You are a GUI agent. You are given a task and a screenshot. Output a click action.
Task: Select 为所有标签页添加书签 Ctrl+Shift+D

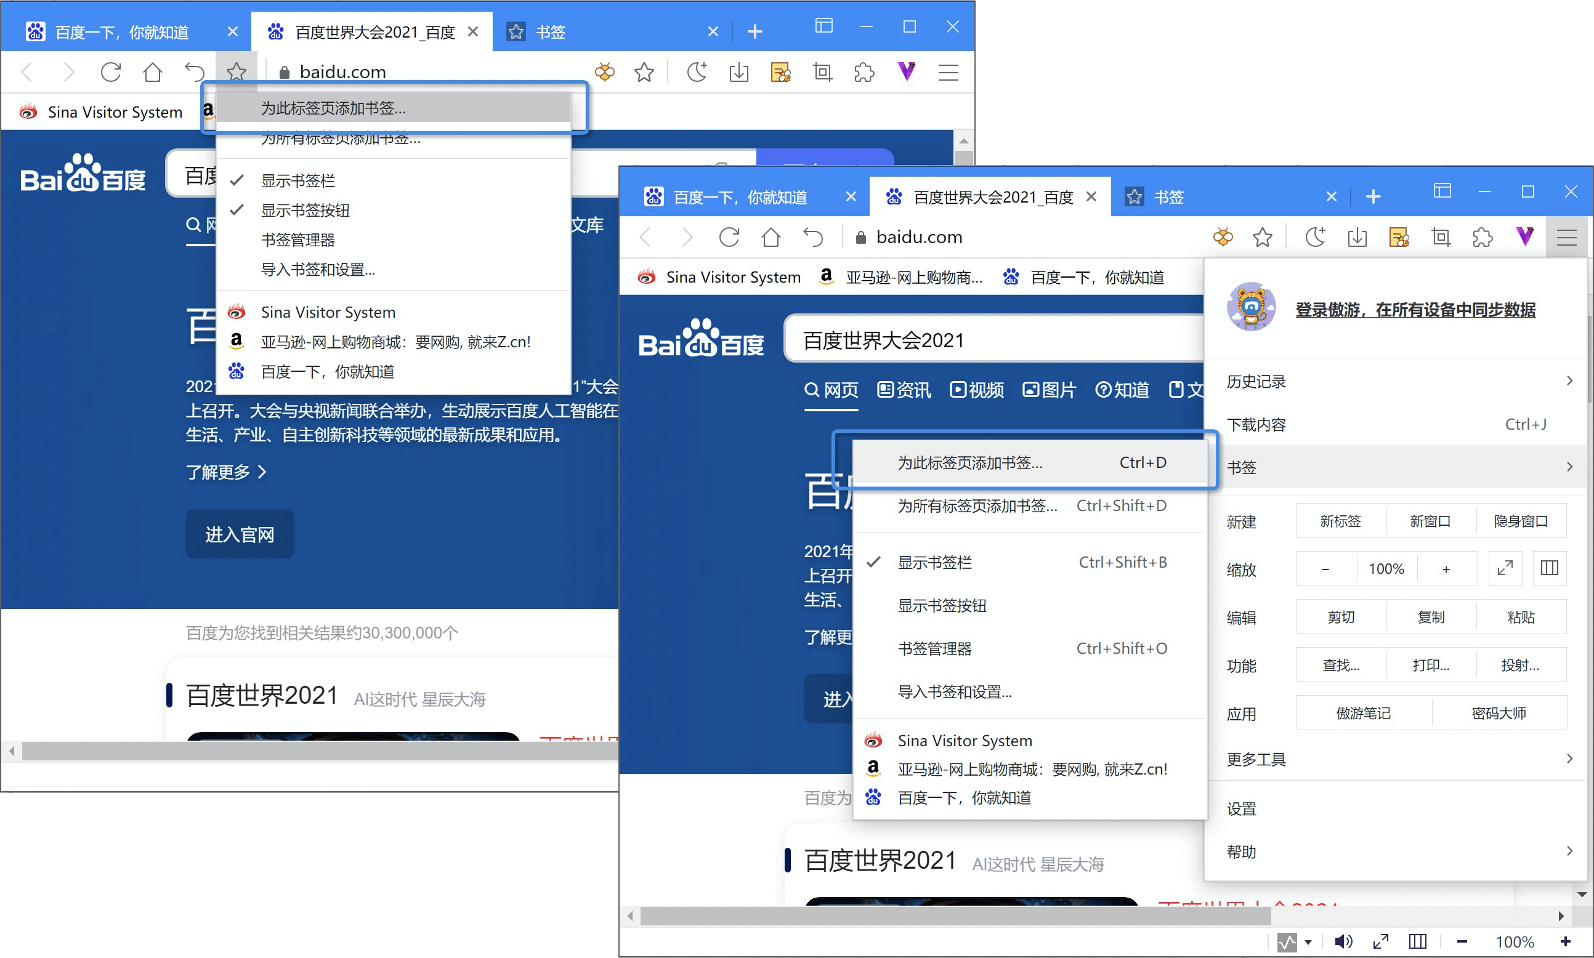1030,505
